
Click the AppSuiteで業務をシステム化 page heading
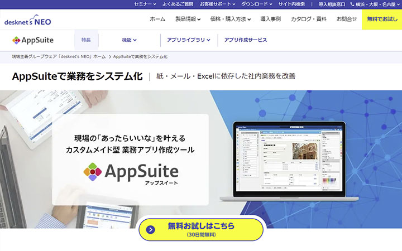(77, 76)
